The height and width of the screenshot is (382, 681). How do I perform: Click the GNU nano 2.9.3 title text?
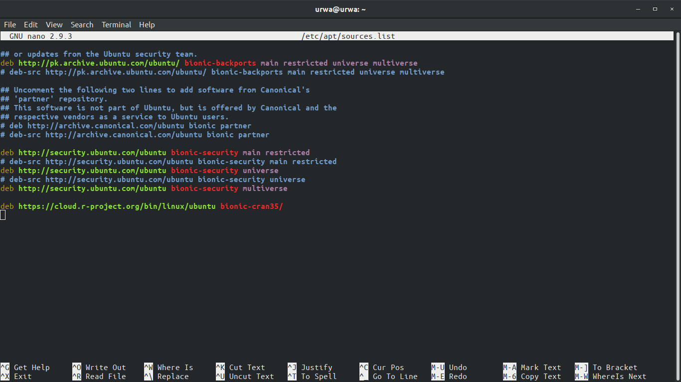click(x=41, y=36)
